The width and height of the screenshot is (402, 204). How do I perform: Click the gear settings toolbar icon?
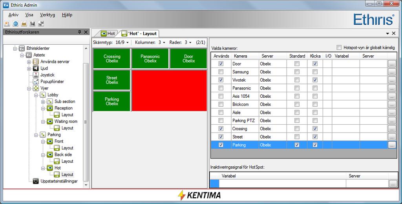coord(16,24)
